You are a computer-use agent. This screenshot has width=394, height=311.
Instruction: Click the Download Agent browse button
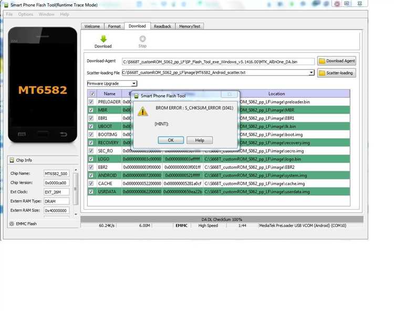[337, 61]
